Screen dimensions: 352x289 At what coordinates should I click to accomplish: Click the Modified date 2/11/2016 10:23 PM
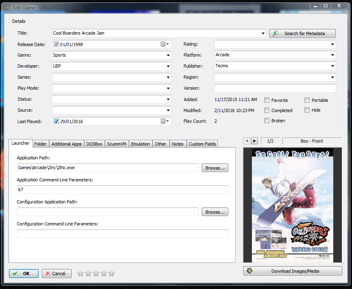[x=234, y=110]
